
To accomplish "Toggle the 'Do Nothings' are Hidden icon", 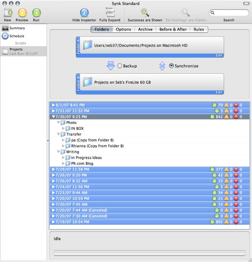I will (x=186, y=13).
